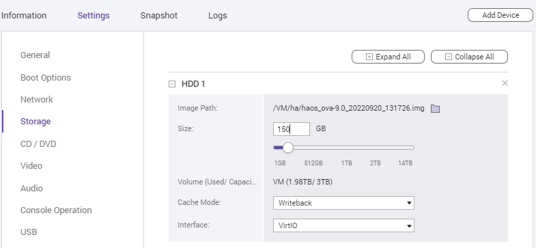The width and height of the screenshot is (536, 248).
Task: Click the disk size slider handle
Action: (x=288, y=148)
